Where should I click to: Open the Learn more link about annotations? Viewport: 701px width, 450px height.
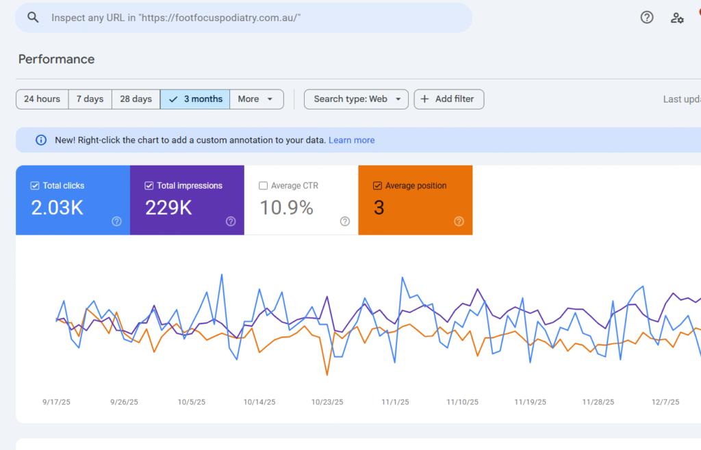point(352,140)
